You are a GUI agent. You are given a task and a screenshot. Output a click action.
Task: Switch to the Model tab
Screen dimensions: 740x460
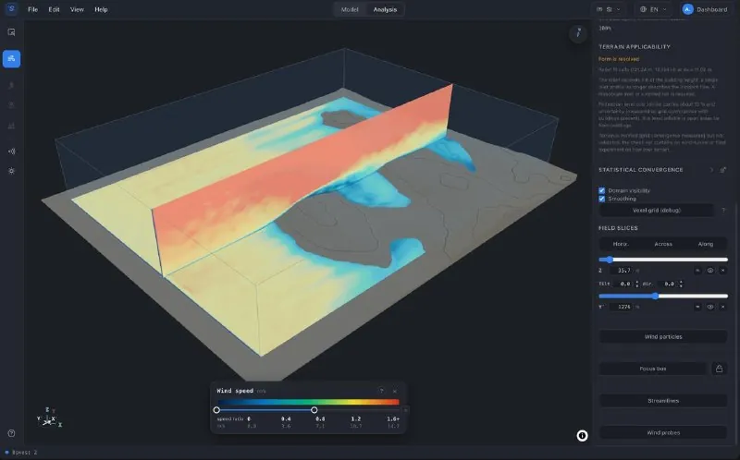350,9
